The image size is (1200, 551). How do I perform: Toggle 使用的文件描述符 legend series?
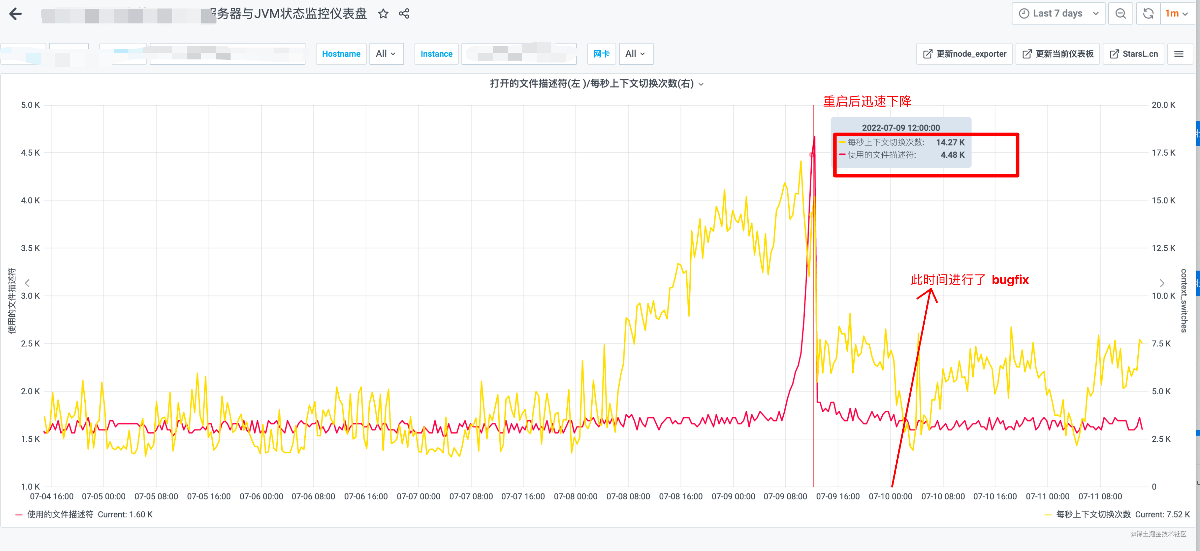(x=60, y=514)
